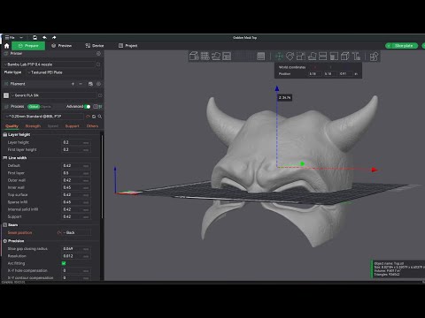Click the Slice gap closing radius field
The width and height of the screenshot is (425, 318).
pos(76,249)
